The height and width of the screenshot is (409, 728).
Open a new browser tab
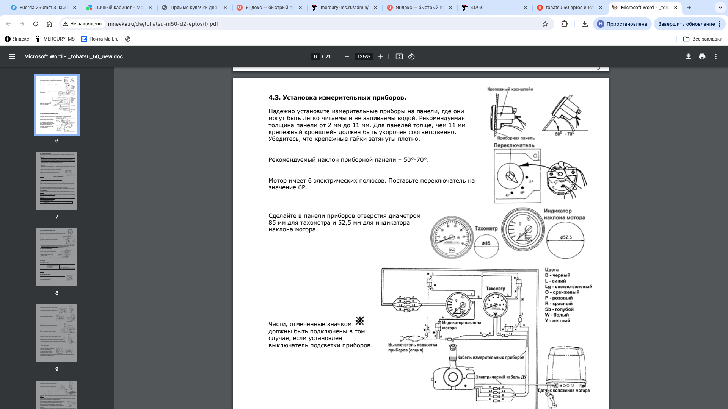coord(689,8)
